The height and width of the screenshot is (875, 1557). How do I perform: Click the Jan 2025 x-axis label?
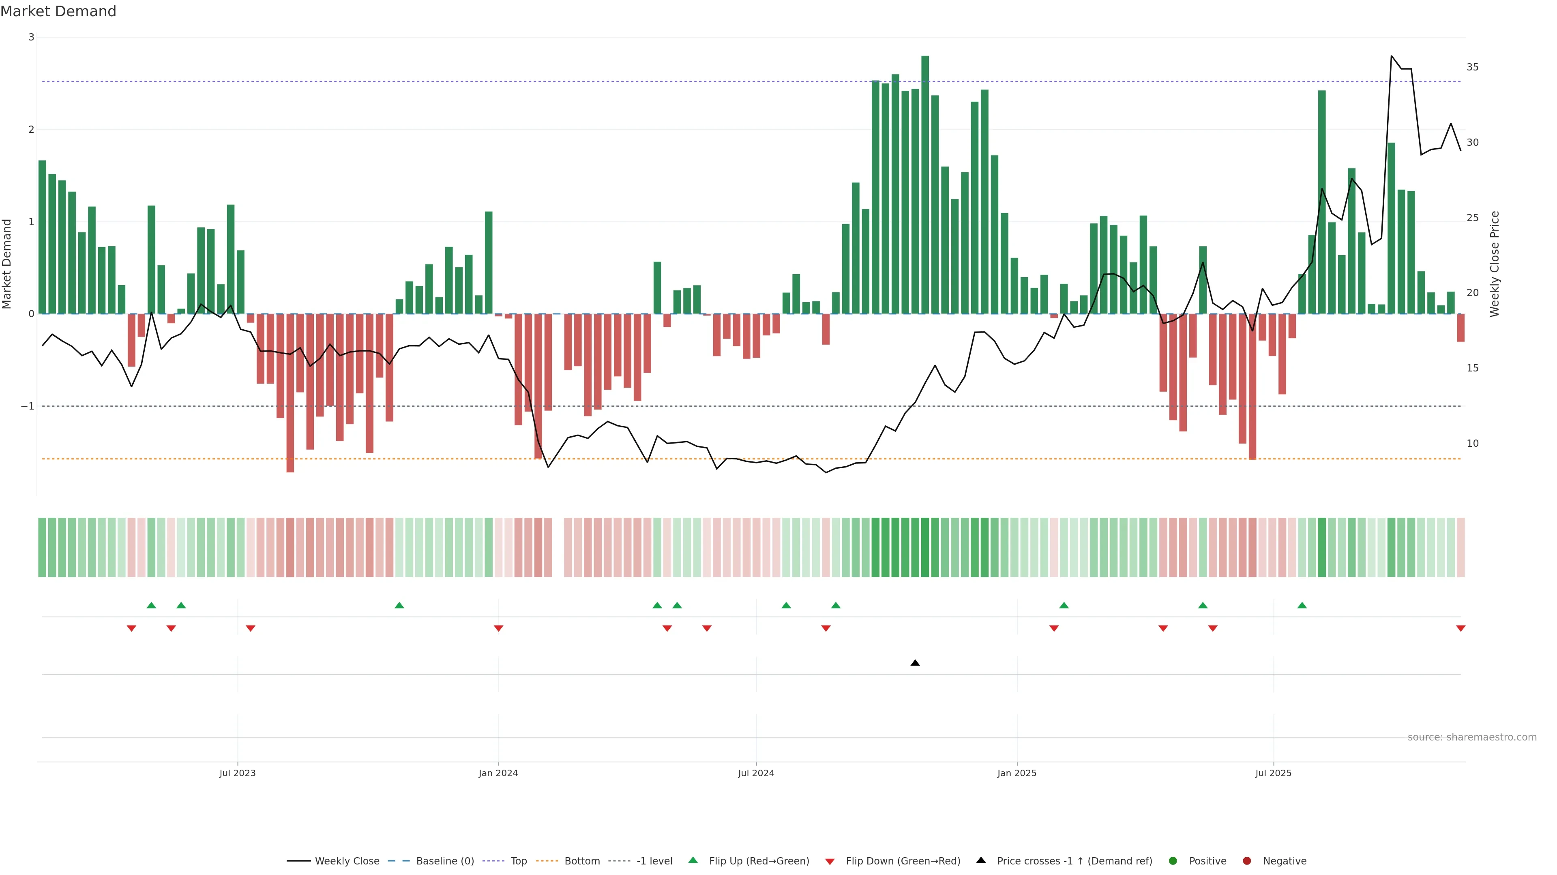[x=1017, y=773]
